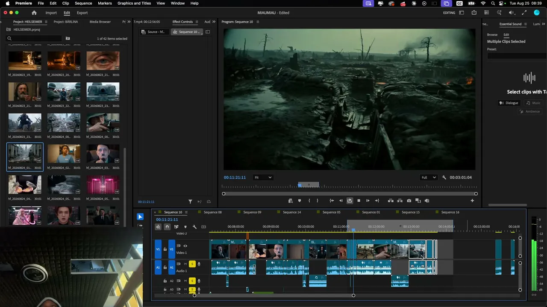
Task: Switch to the Export workspace tab
Action: (x=82, y=13)
